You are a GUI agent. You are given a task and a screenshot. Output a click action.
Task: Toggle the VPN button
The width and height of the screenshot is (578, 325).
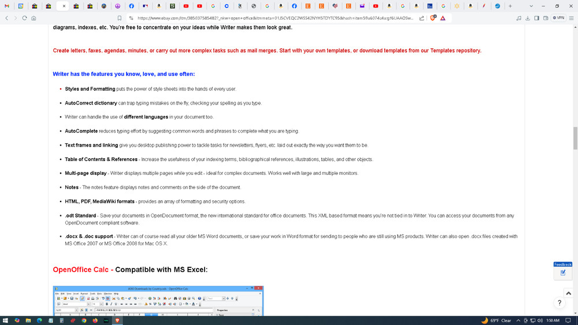[559, 18]
